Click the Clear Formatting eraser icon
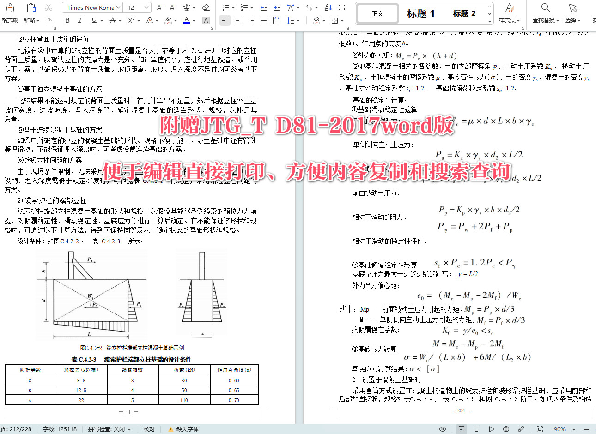Viewport: 596px width, 434px height. click(x=206, y=7)
